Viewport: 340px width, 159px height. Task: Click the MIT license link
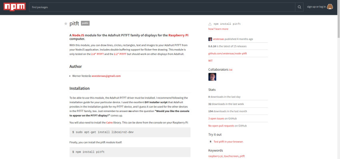[210, 61]
